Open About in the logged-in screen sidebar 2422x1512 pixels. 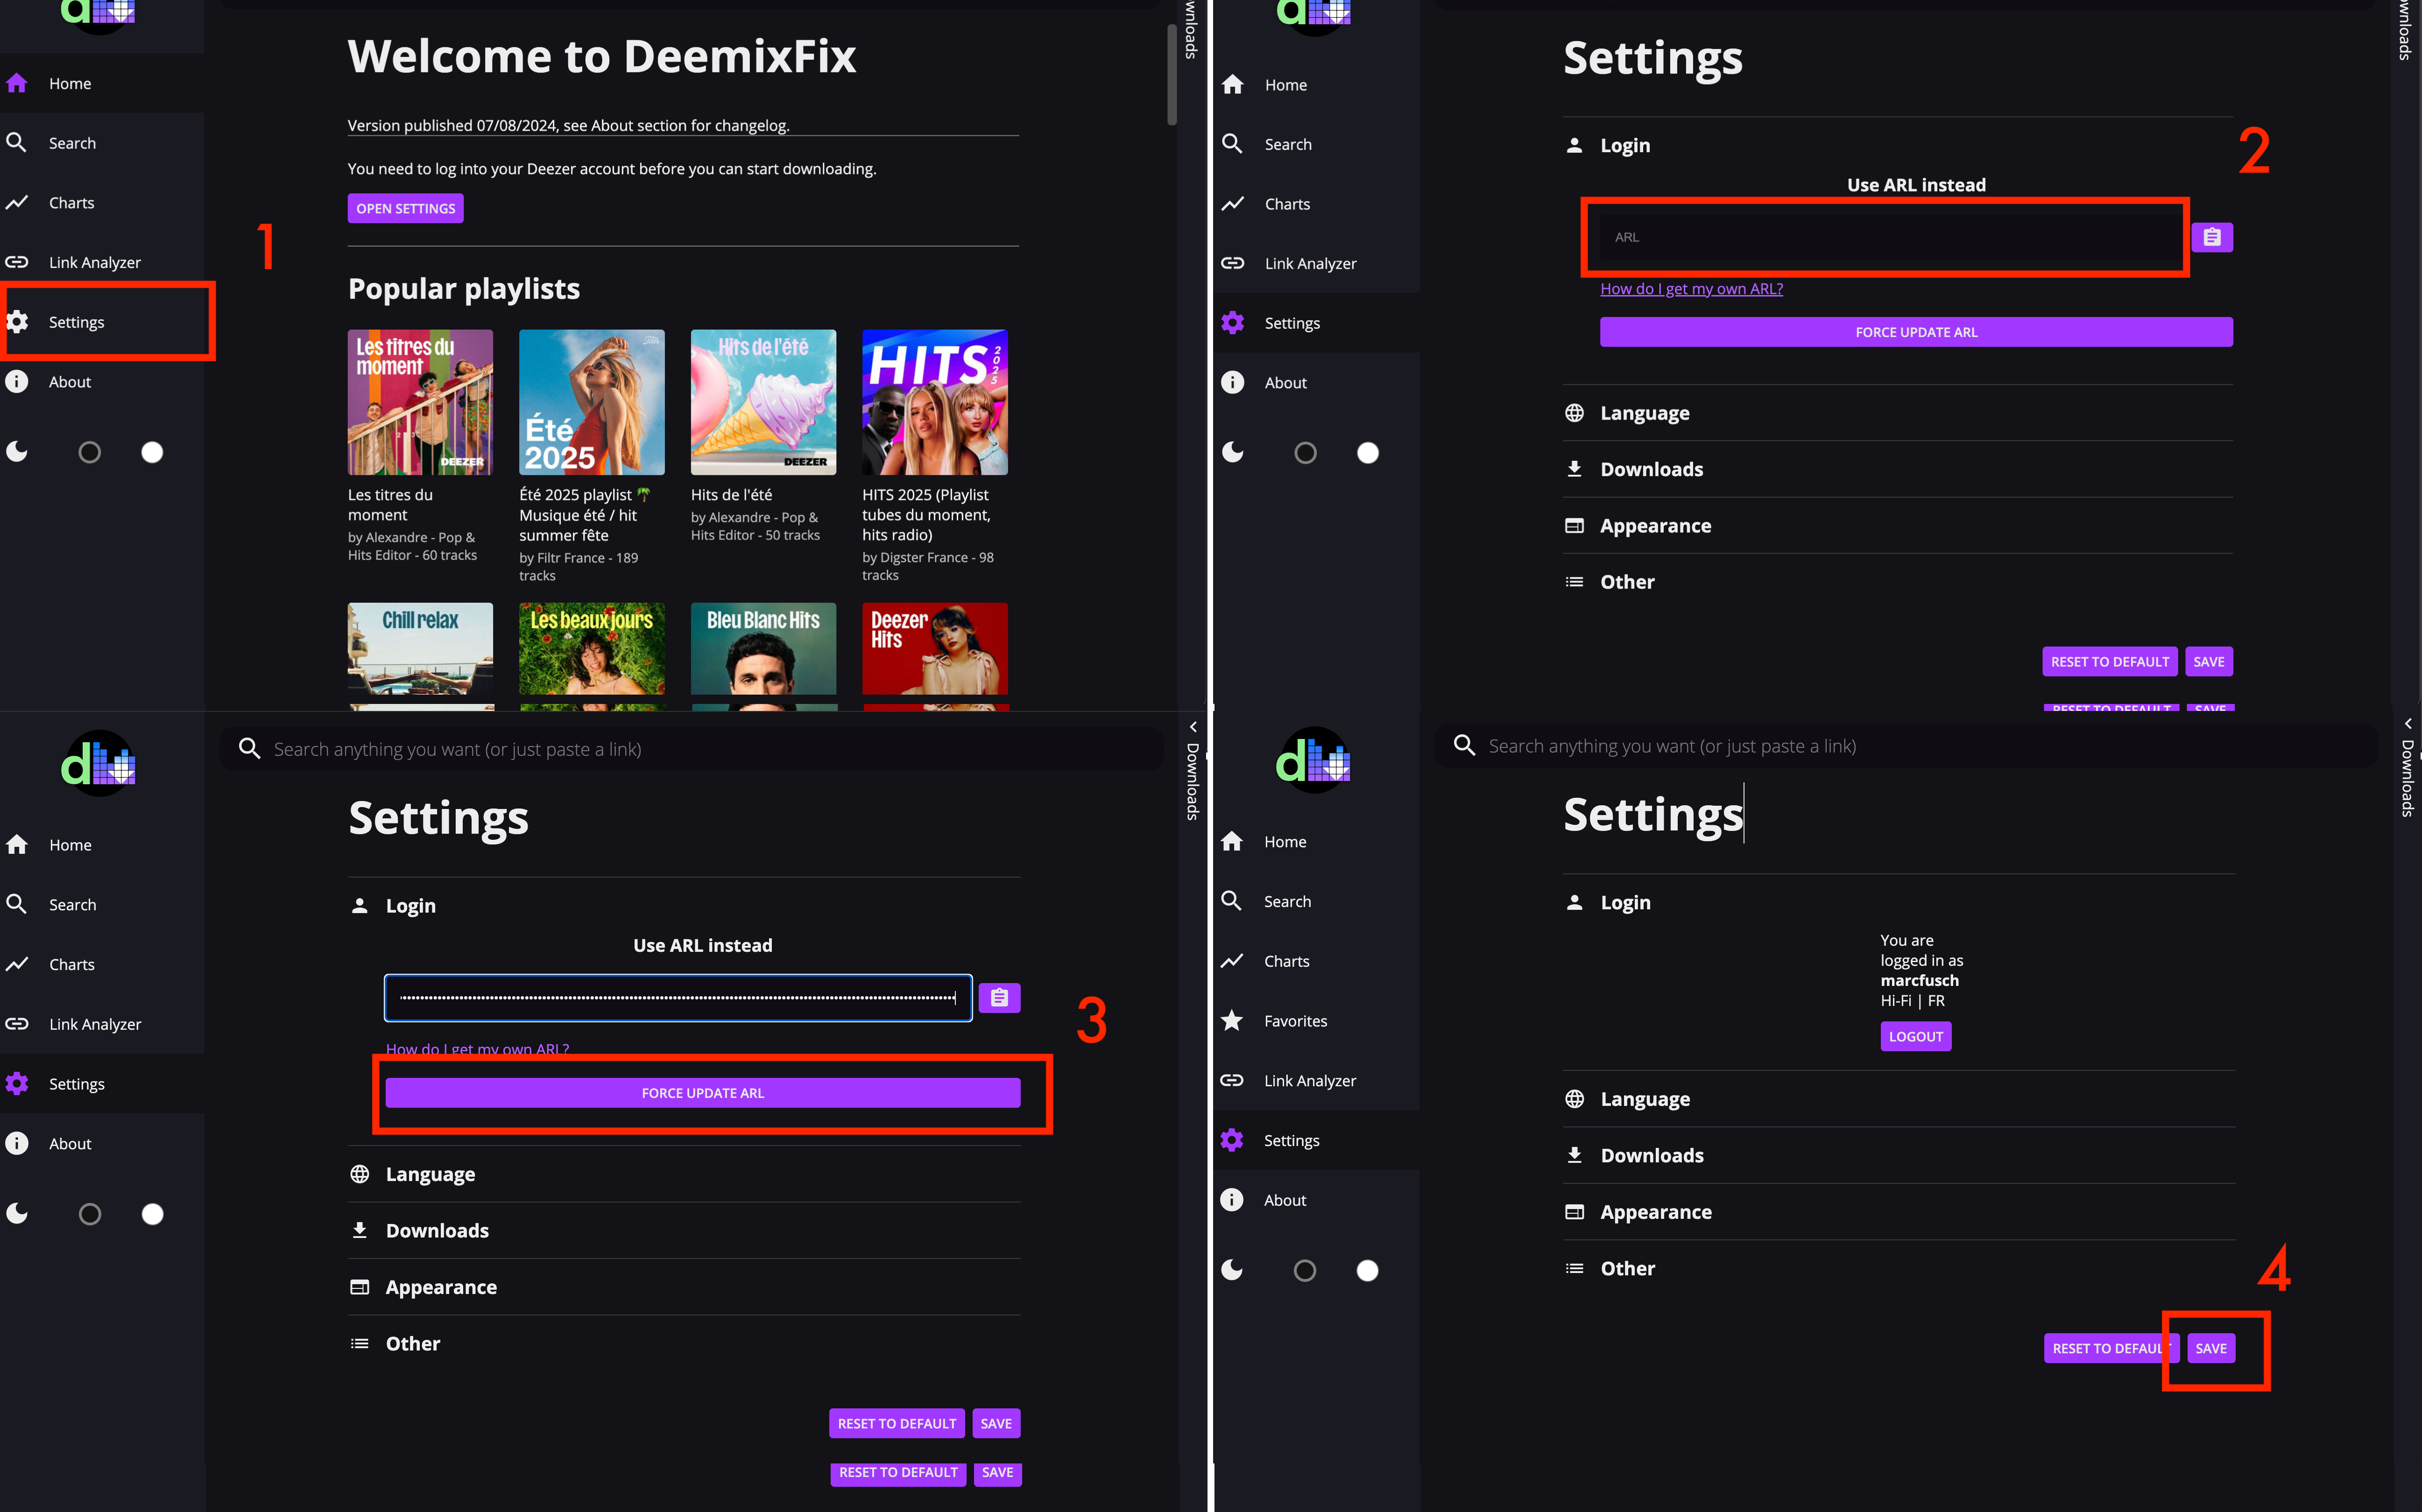click(1316, 1200)
